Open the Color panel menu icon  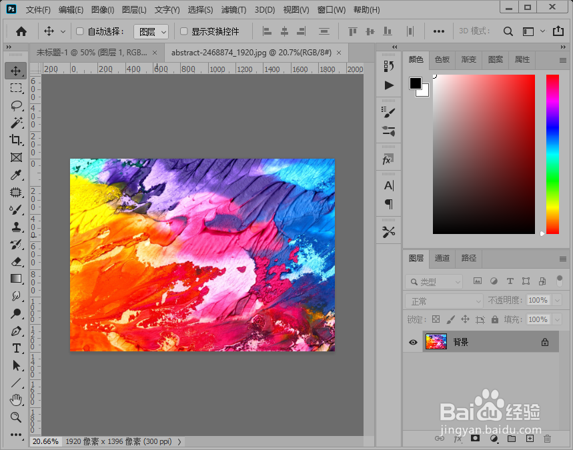pyautogui.click(x=563, y=60)
